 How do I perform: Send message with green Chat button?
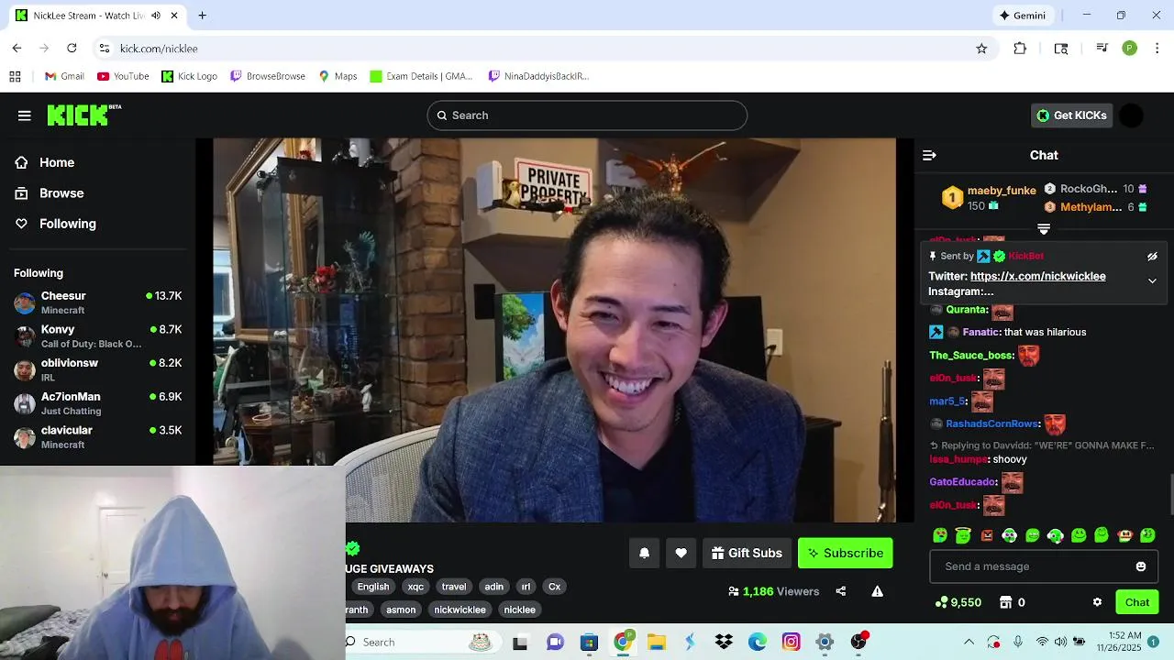point(1137,602)
